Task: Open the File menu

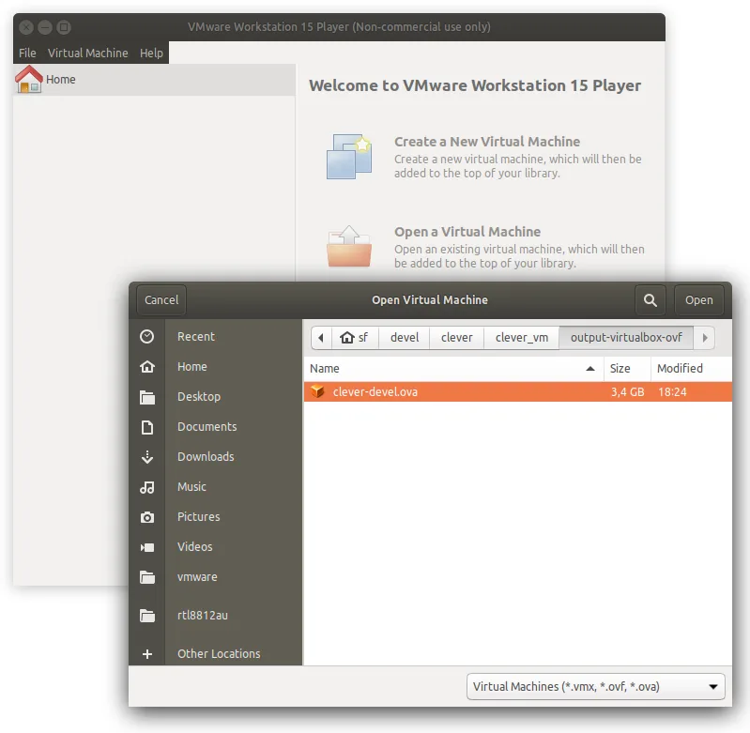Action: [27, 53]
